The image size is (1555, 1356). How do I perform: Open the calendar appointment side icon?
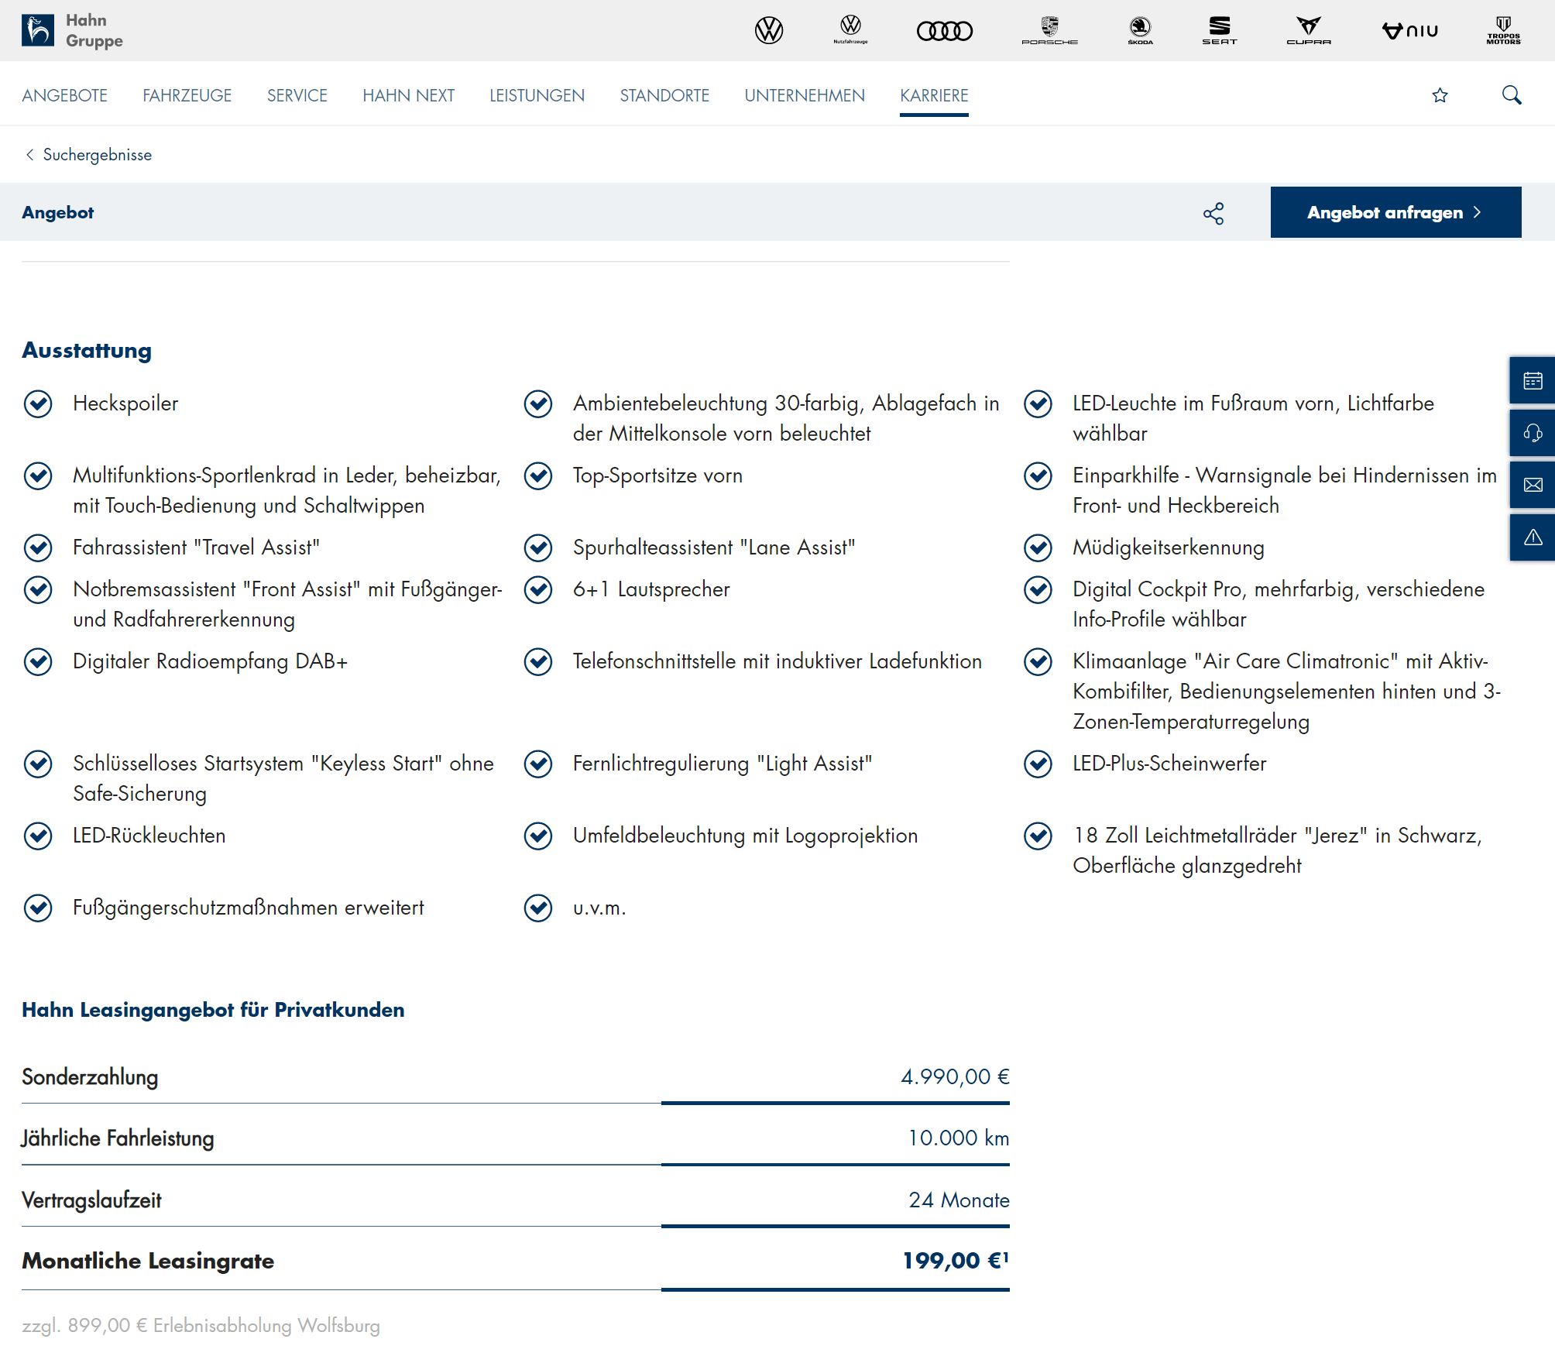1533,380
